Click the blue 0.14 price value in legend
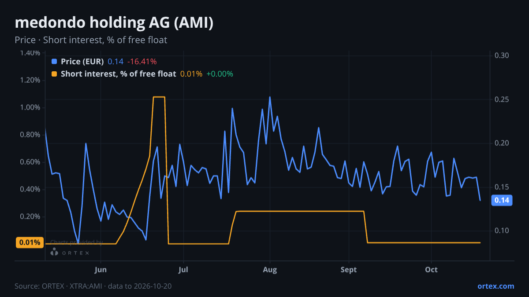This screenshot has width=529, height=297. click(x=115, y=62)
